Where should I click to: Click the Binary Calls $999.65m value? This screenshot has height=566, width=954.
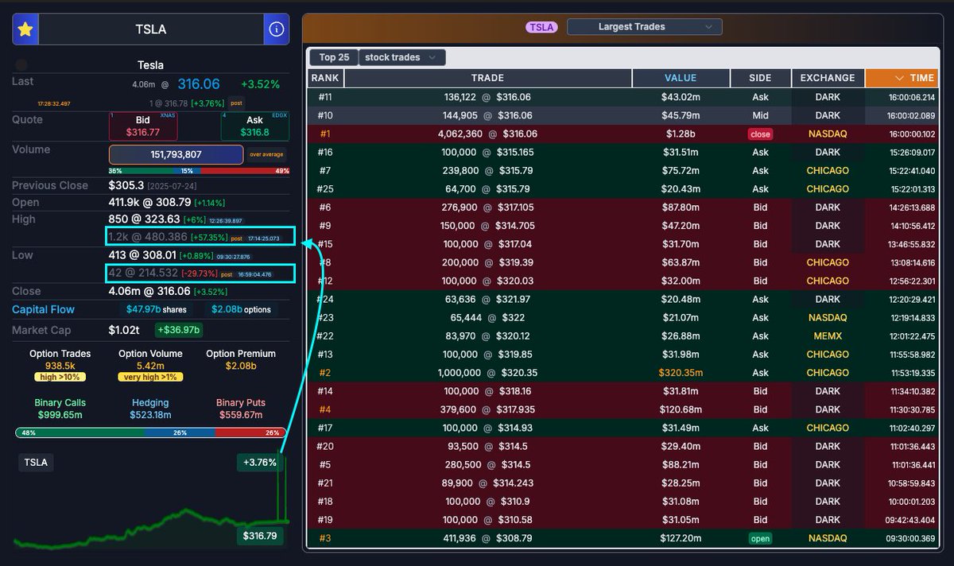click(x=60, y=415)
